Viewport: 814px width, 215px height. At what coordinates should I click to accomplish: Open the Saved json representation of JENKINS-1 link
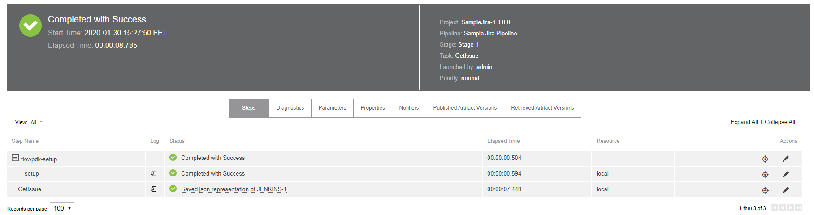tap(234, 189)
